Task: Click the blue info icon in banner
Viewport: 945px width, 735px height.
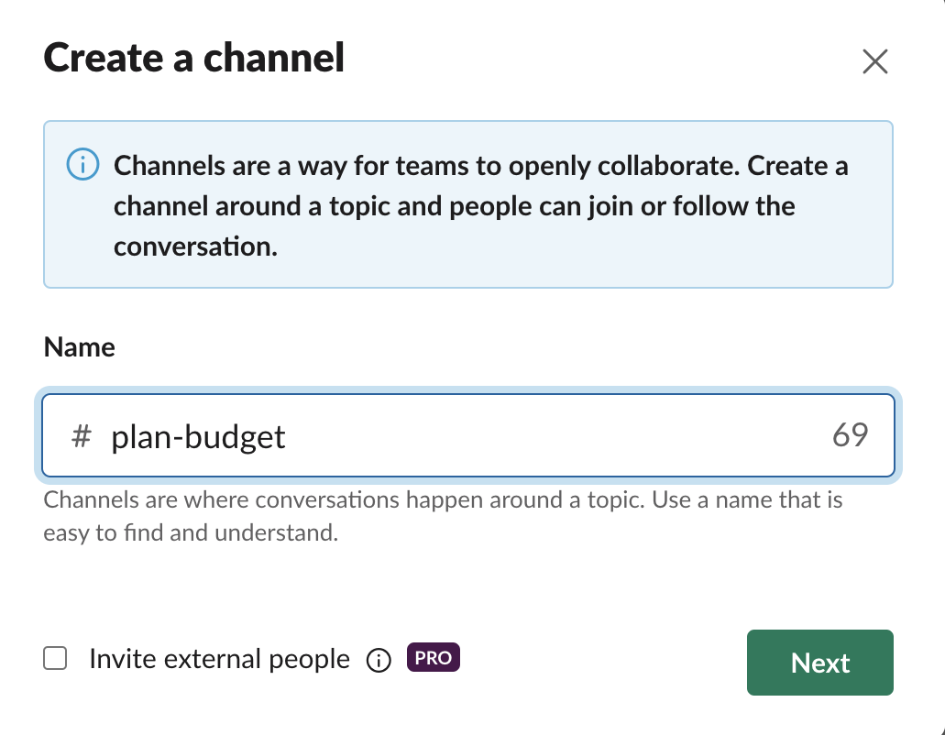Action: click(x=82, y=164)
